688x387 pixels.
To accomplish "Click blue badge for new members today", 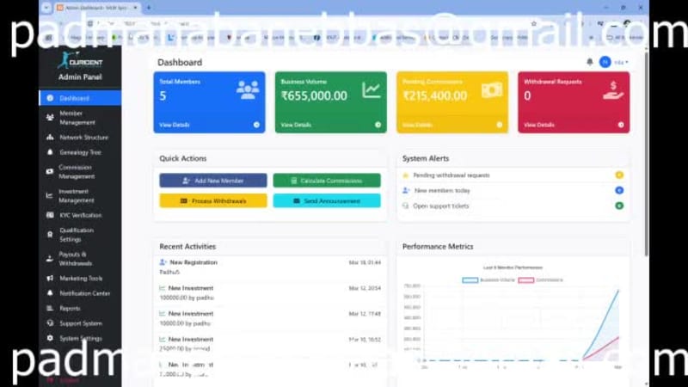I will 619,190.
